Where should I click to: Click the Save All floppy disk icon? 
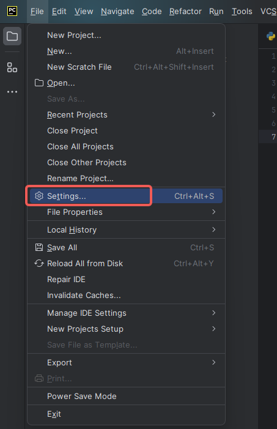39,247
